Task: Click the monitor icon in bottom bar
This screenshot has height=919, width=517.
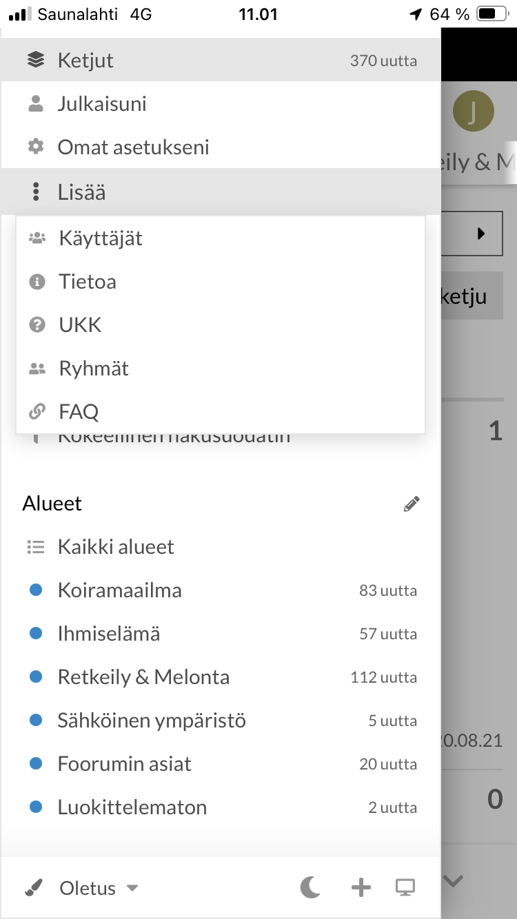Action: [405, 888]
